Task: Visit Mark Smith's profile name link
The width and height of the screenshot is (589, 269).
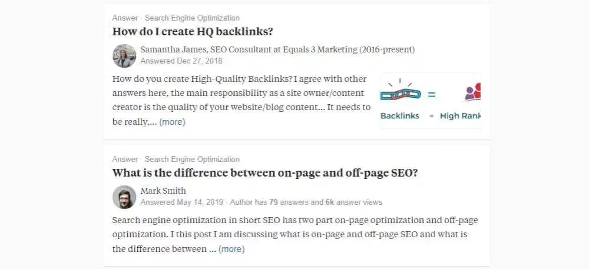Action: click(x=163, y=191)
